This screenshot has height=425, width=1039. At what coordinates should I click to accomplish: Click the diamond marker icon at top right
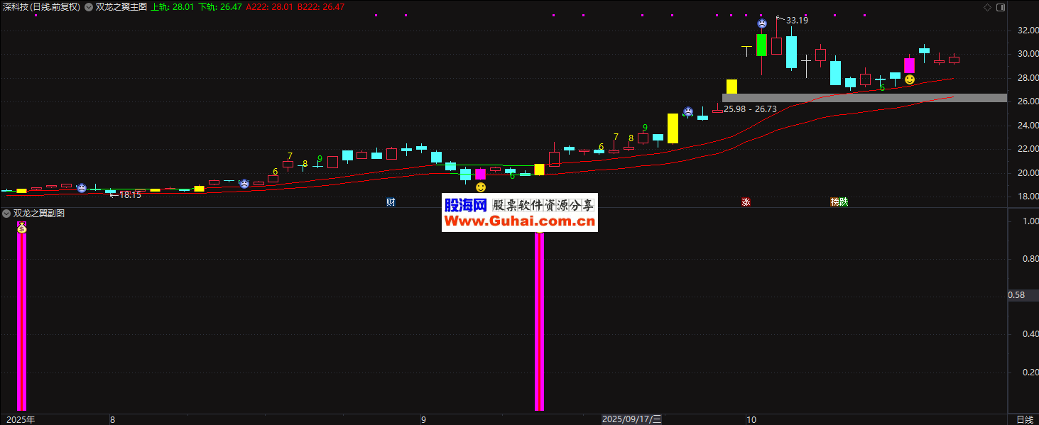click(987, 7)
